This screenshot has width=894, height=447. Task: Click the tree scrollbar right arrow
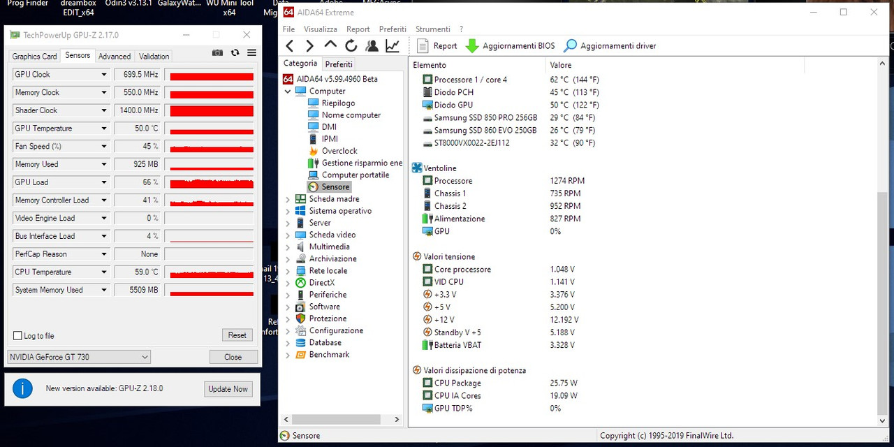397,420
